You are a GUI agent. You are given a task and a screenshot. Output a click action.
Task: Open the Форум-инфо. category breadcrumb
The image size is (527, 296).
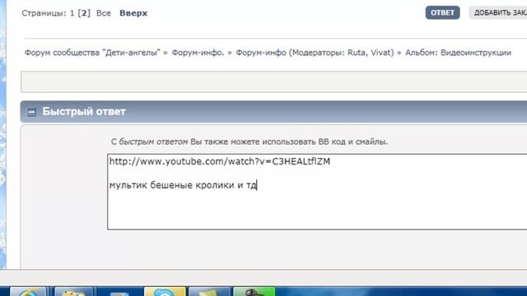point(198,53)
